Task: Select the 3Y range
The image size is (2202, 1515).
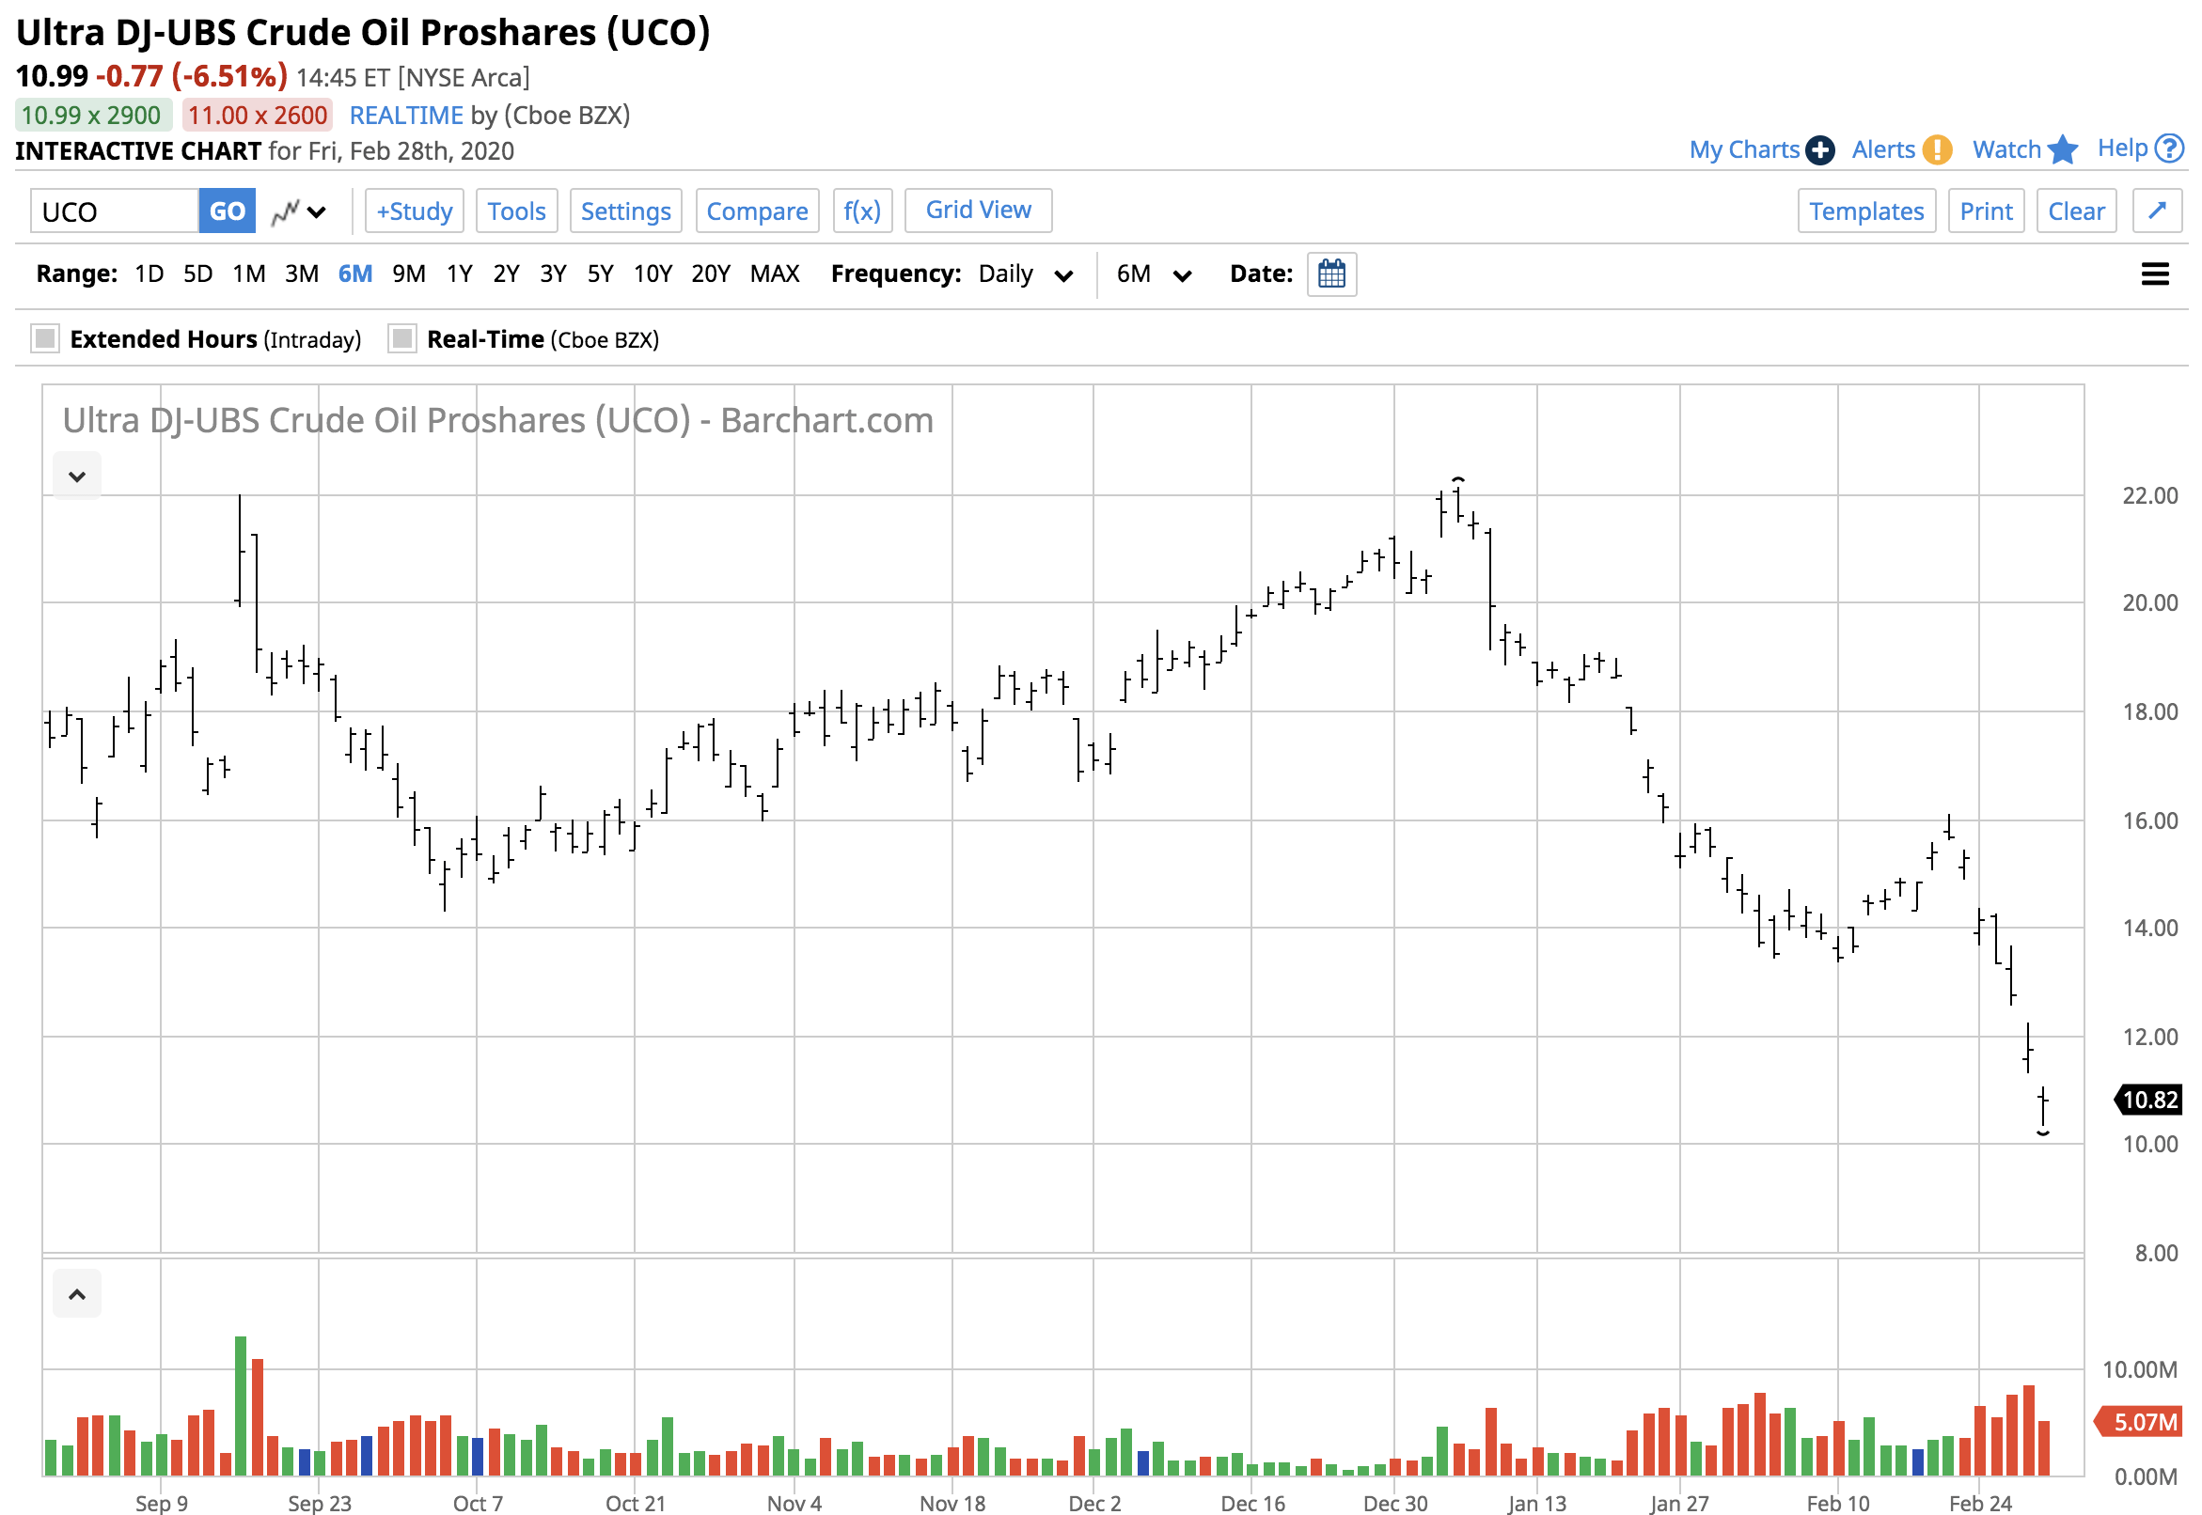Action: click(554, 274)
